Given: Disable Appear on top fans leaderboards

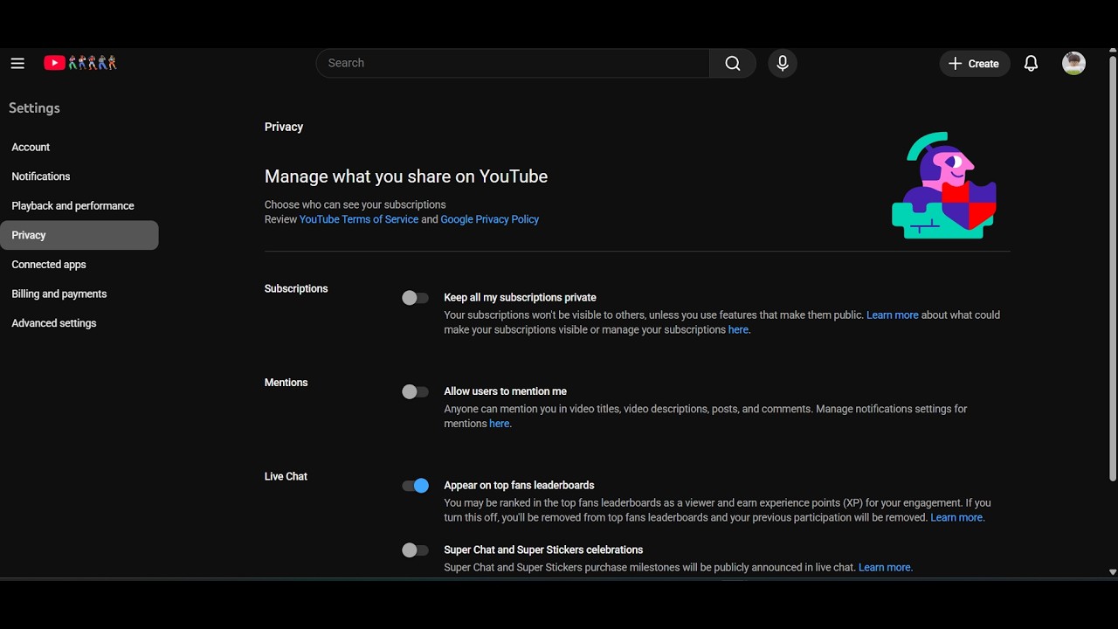Looking at the screenshot, I should [x=415, y=486].
